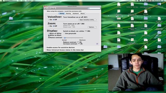The image size is (166, 93).
Task: Open Zoom Options button
Action: click(92, 27)
